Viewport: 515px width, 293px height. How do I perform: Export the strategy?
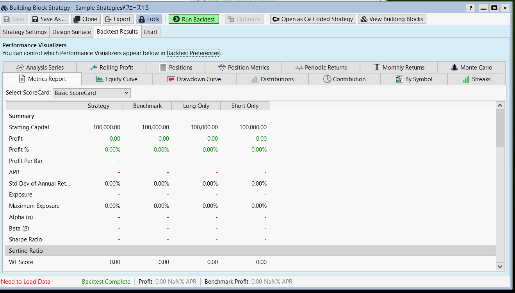click(118, 19)
